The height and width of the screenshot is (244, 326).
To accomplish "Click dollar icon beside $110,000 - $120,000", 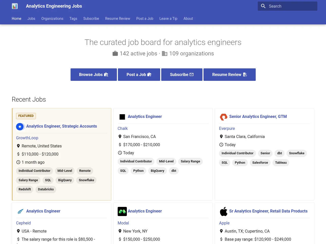I will [18, 154].
